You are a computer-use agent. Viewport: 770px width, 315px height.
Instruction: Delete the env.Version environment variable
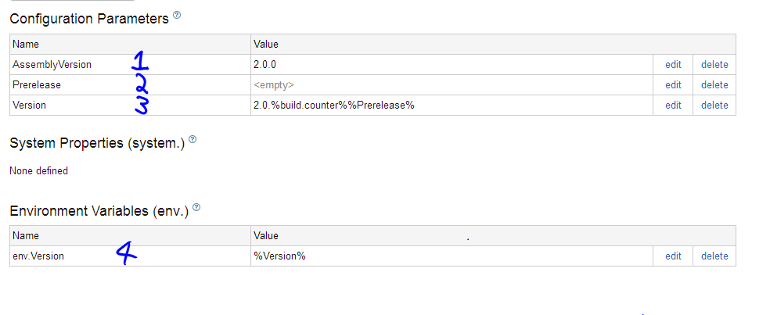coord(714,256)
